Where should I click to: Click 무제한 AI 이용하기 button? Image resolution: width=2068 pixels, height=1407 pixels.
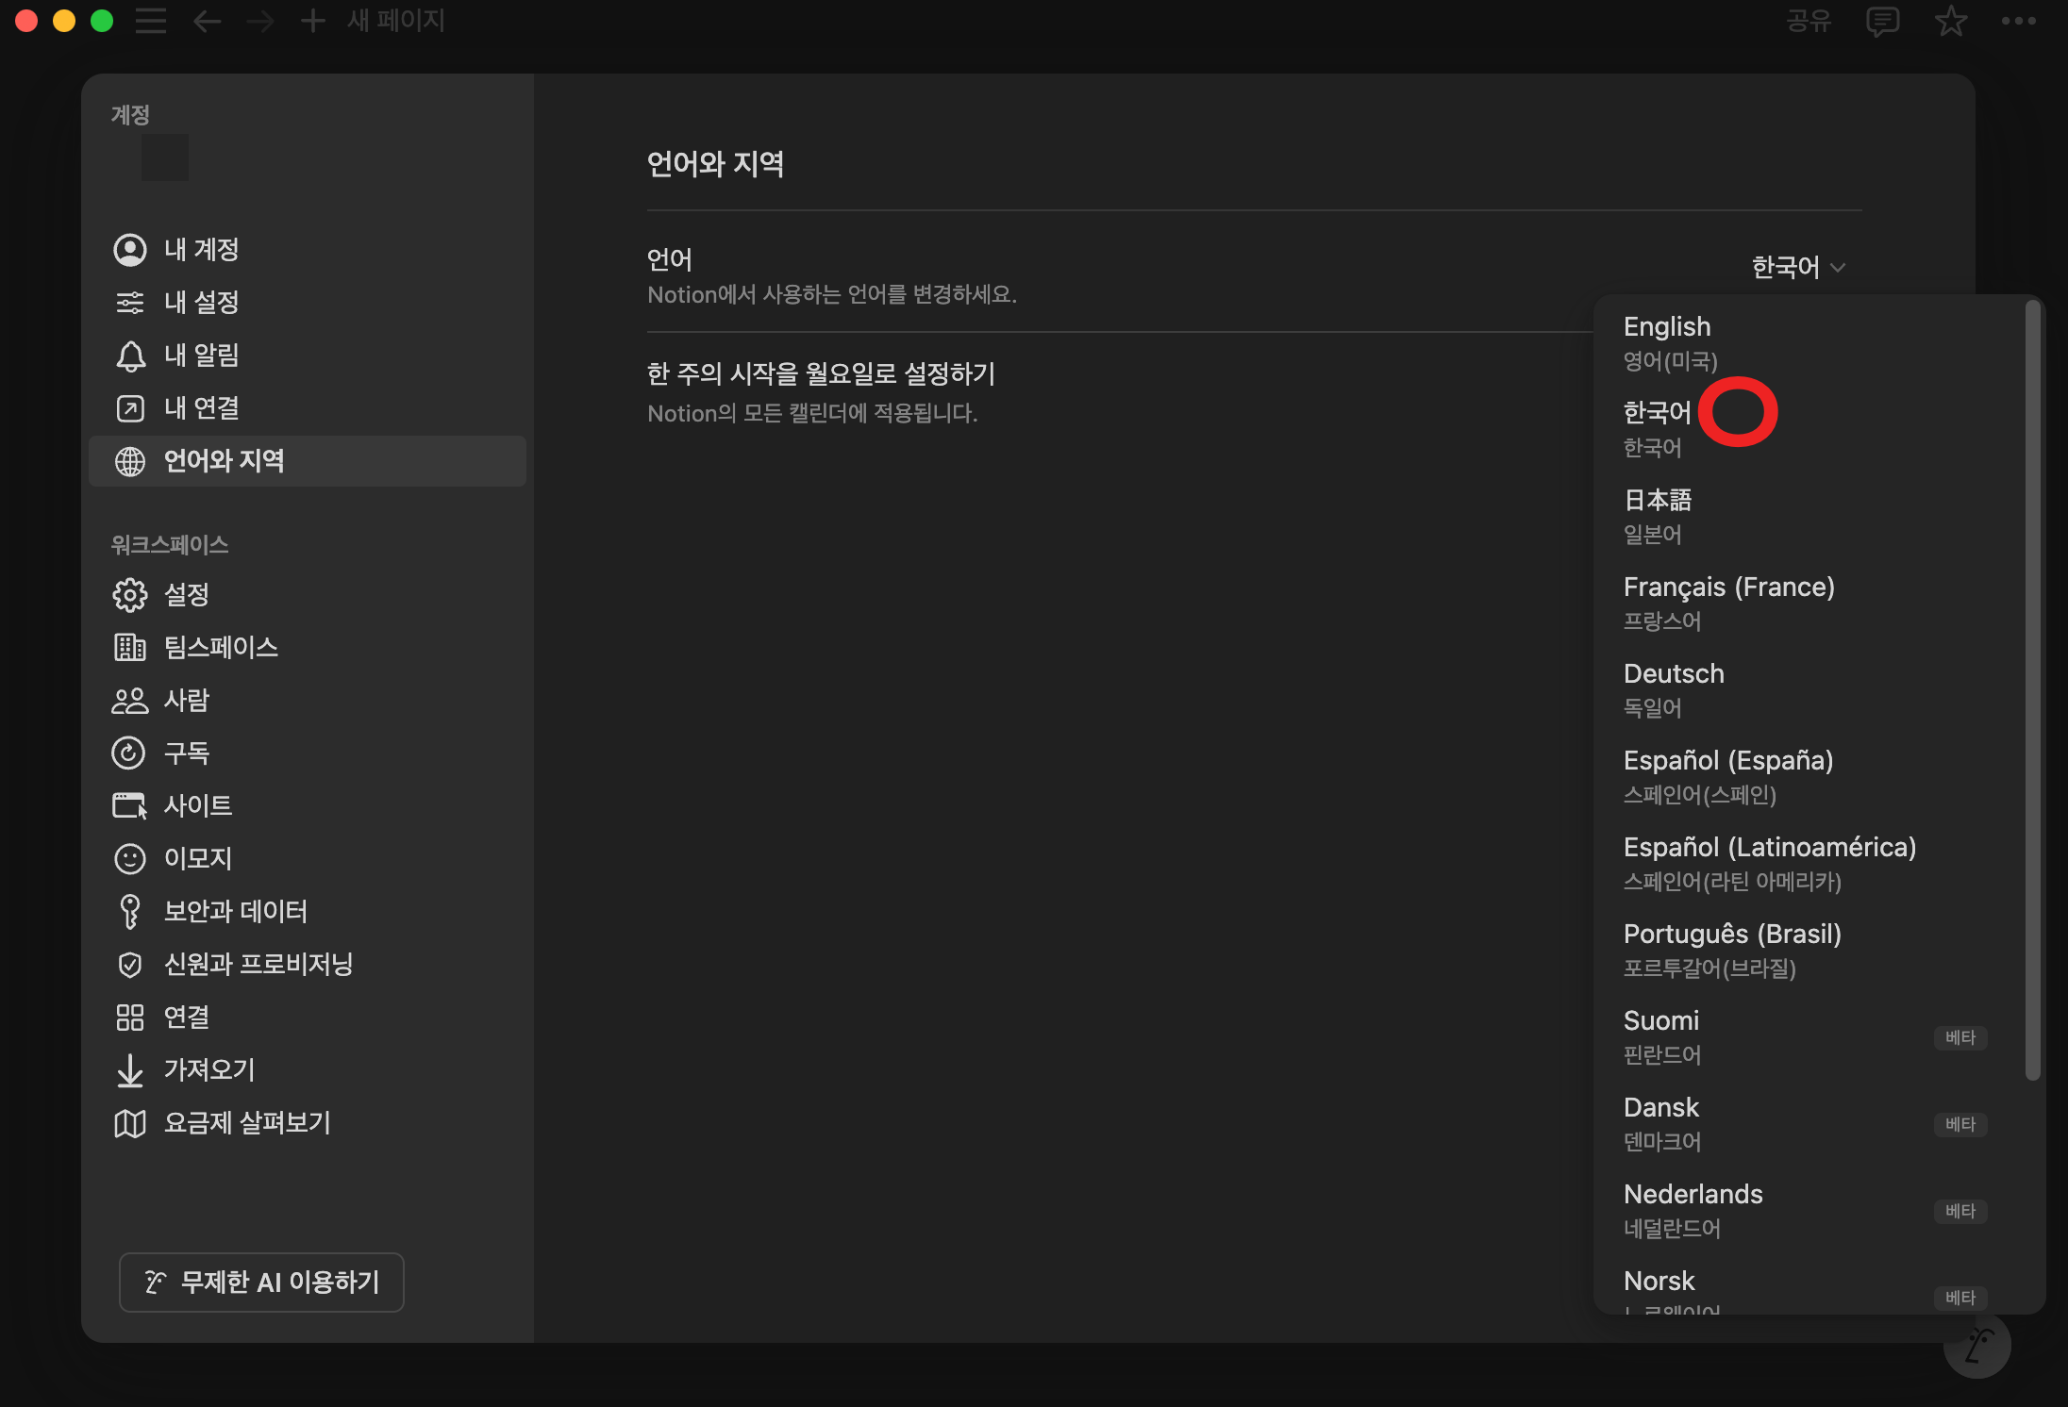261,1283
